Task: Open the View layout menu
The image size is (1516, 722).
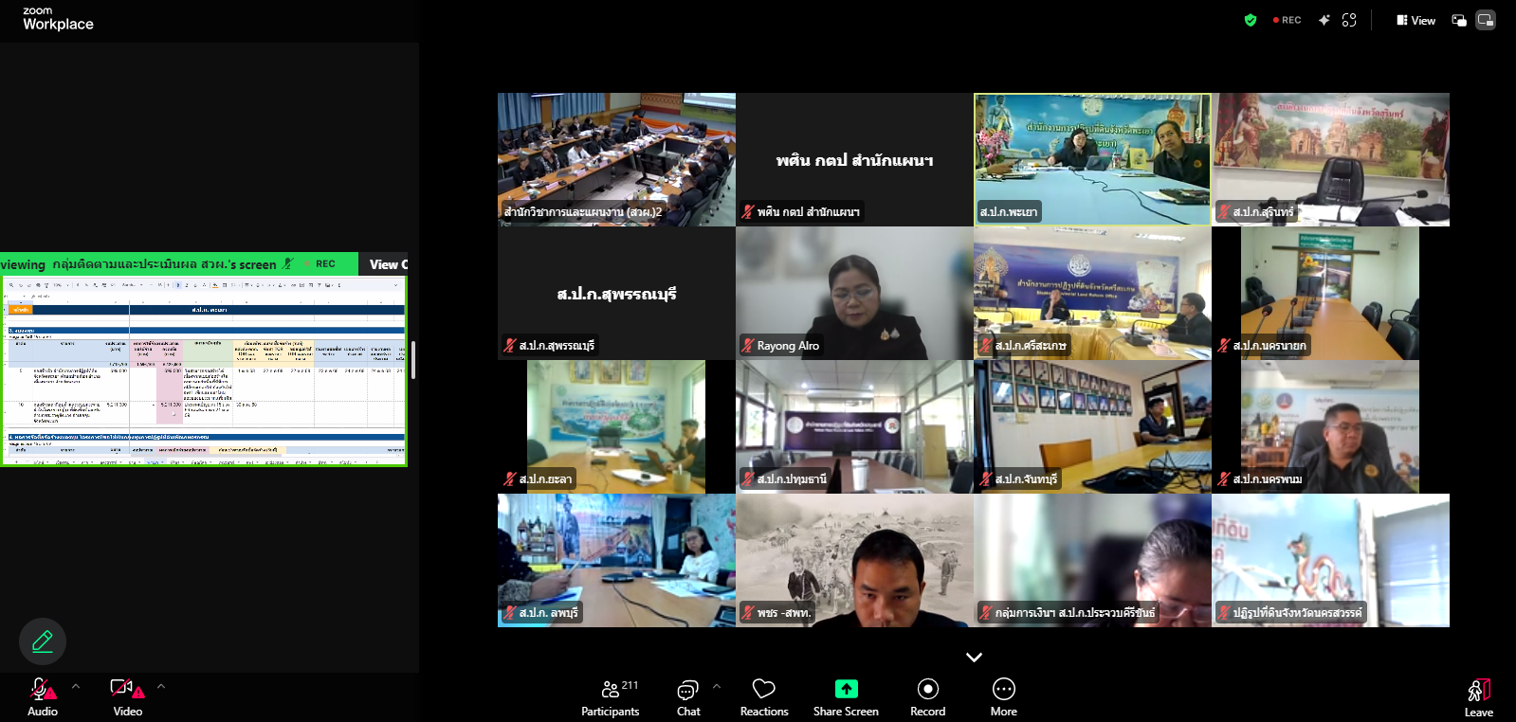Action: (1416, 20)
